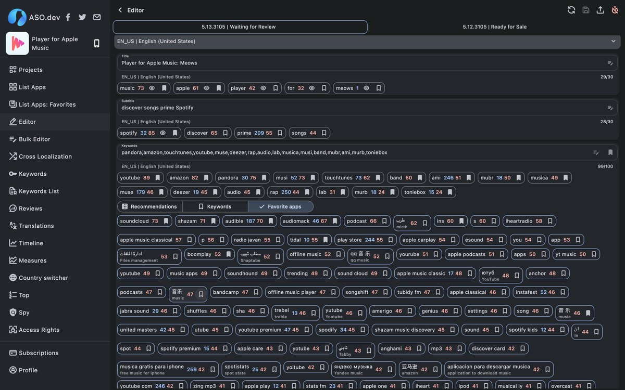Open Keywords List in the sidebar
Screen dimensions: 625x390
[55, 191]
